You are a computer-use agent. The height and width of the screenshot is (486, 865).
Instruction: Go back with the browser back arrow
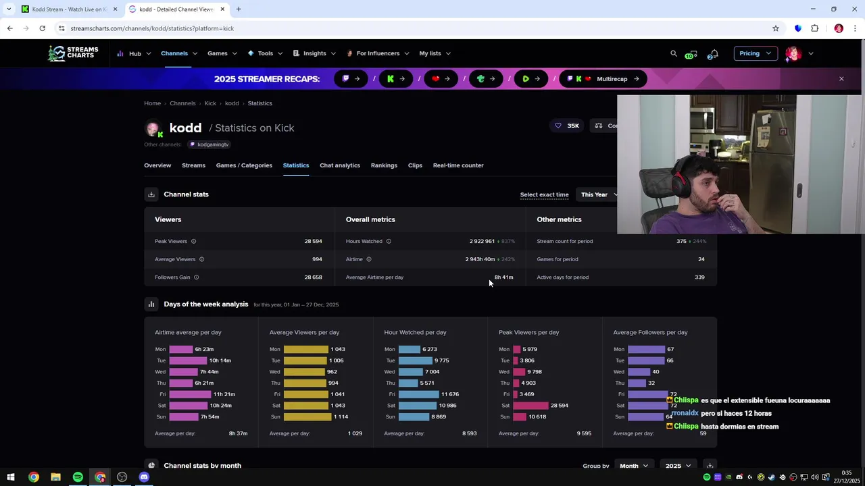(9, 28)
